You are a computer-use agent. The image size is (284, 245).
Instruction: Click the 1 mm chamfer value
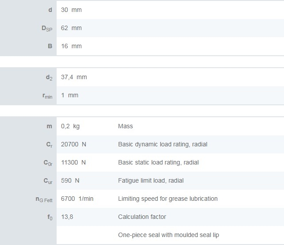tap(69, 95)
